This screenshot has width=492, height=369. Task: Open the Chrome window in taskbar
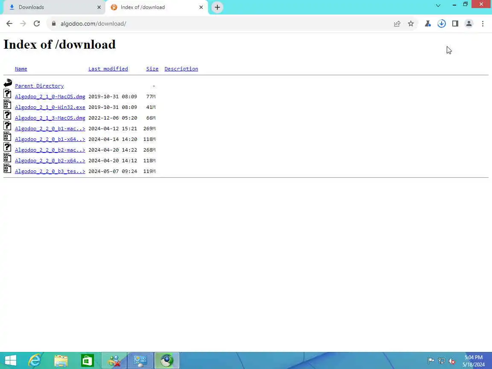167,360
